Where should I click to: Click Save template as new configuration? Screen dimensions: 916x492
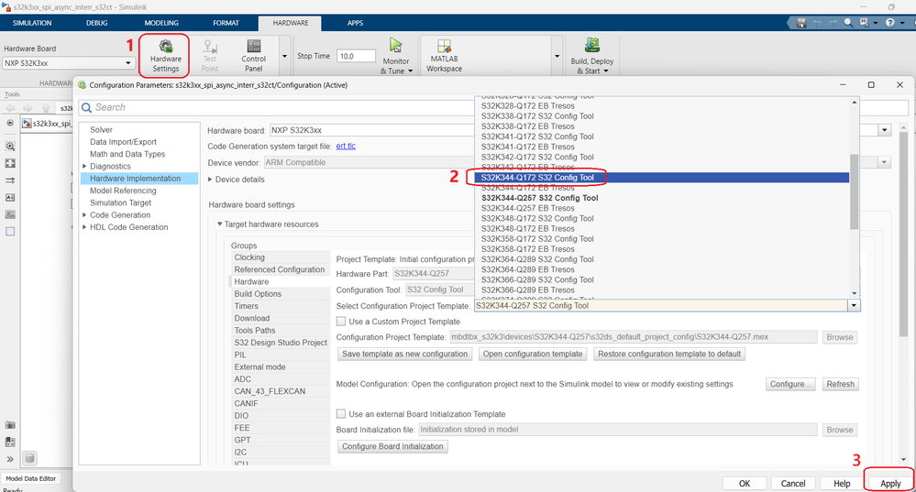coord(405,354)
